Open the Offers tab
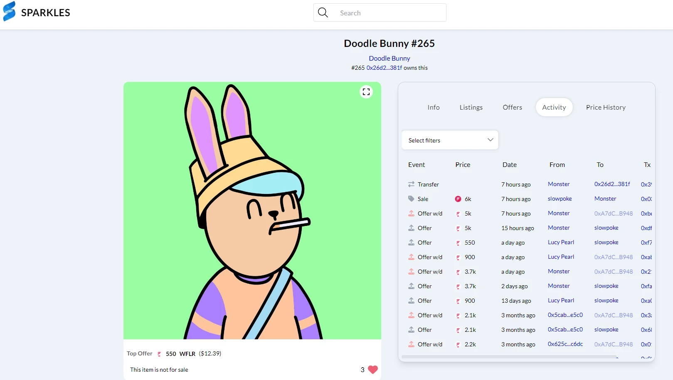This screenshot has height=380, width=673. click(512, 107)
